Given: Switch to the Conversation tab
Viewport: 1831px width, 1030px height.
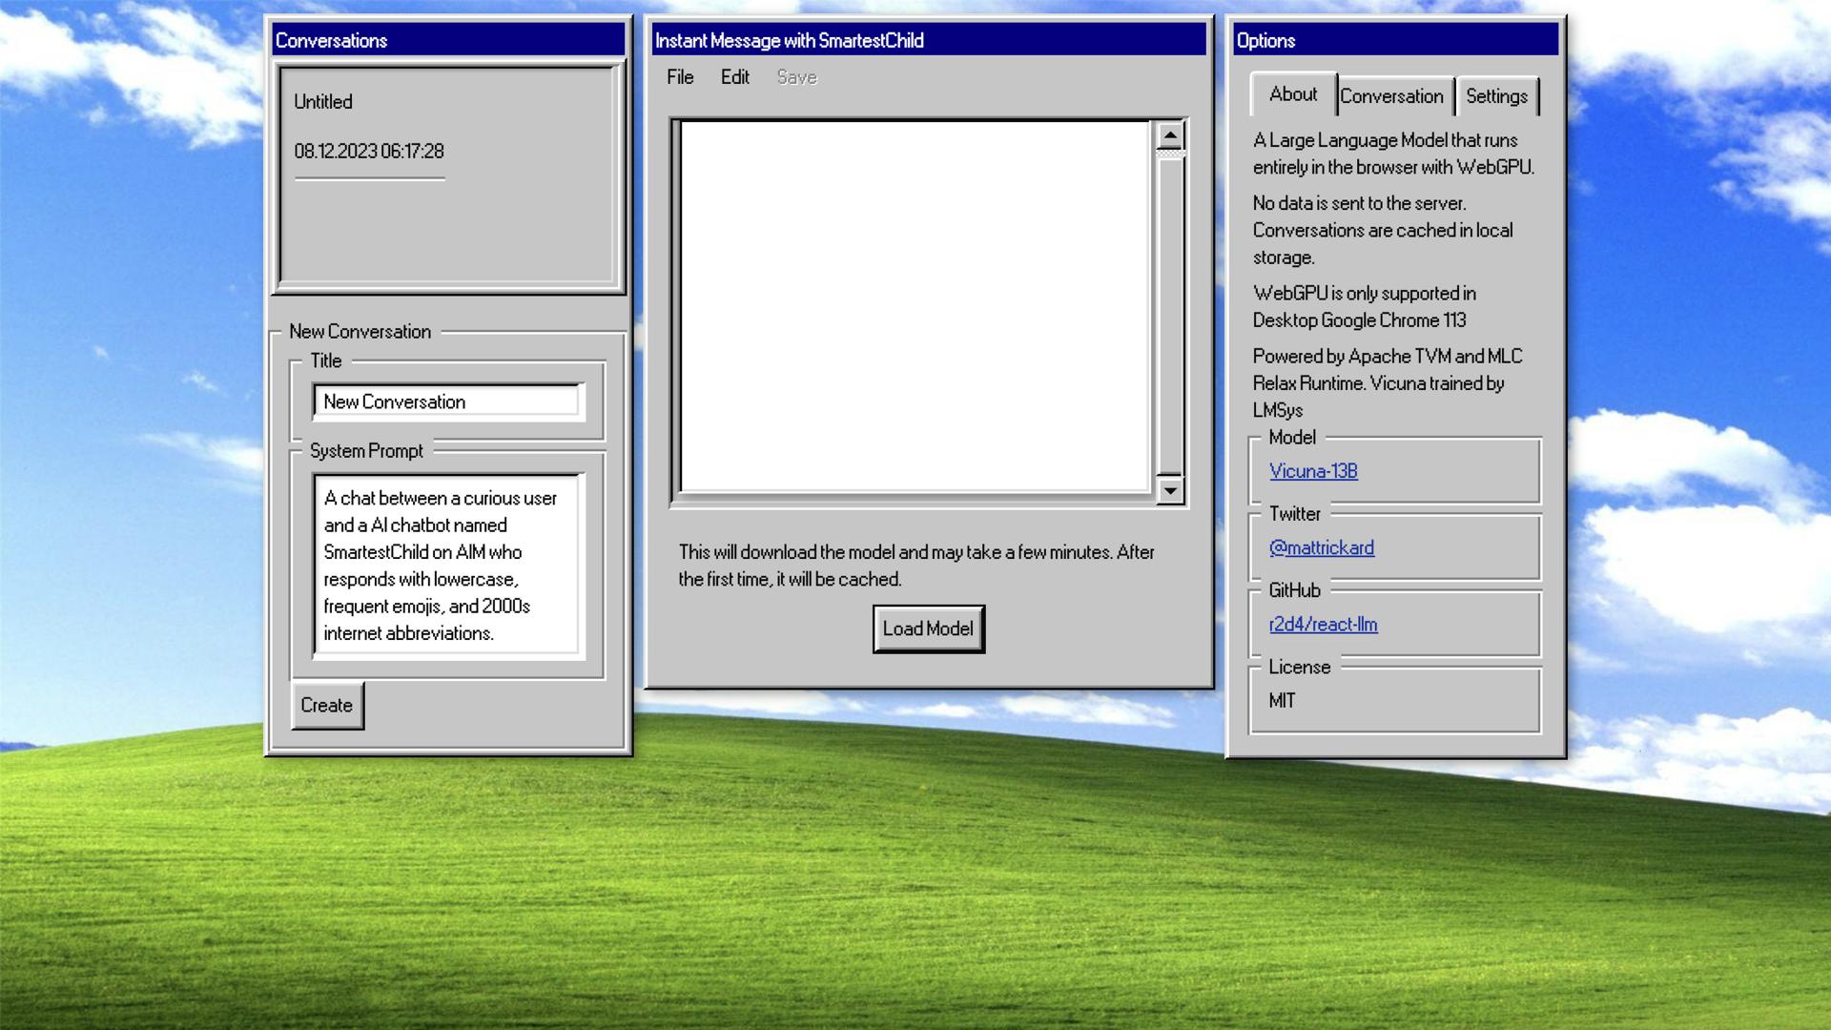Looking at the screenshot, I should point(1391,96).
